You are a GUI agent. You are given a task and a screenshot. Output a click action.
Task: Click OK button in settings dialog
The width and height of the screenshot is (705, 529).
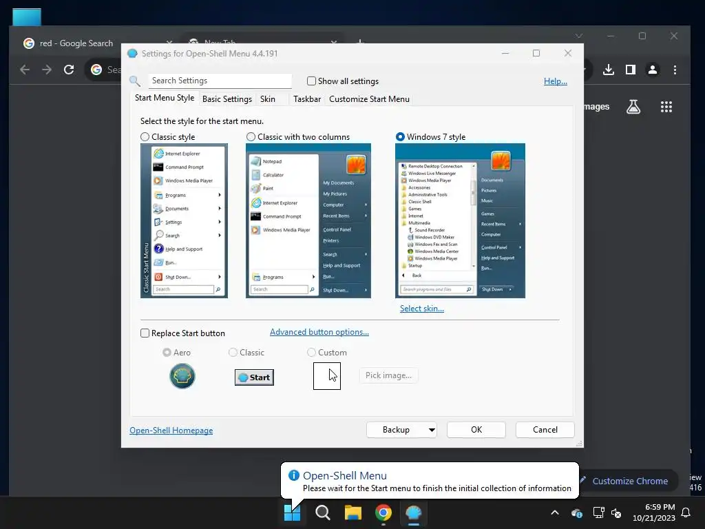pyautogui.click(x=476, y=430)
